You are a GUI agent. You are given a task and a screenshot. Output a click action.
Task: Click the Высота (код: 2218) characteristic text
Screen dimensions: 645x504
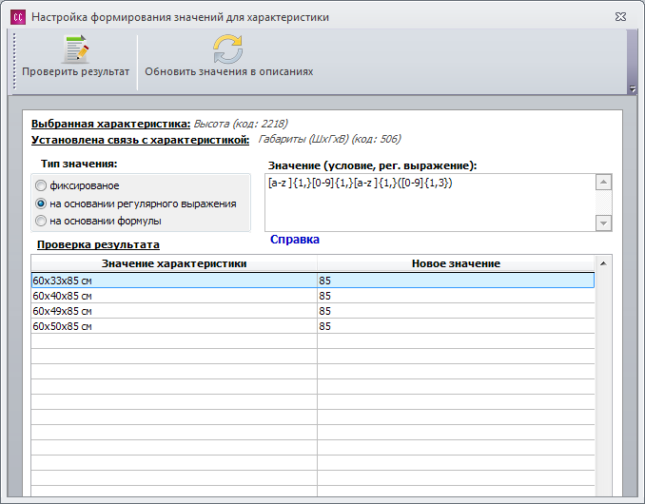click(241, 124)
